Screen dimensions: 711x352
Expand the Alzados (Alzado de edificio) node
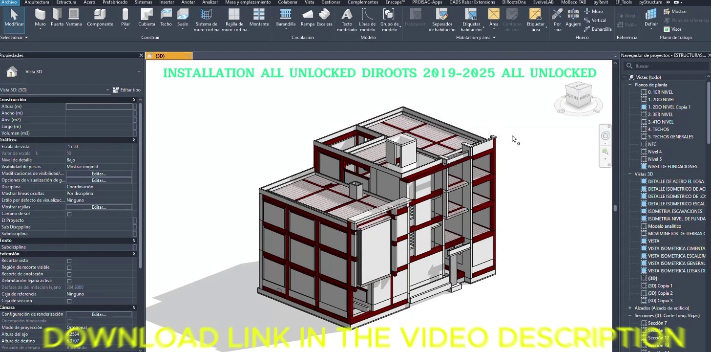pyautogui.click(x=630, y=308)
